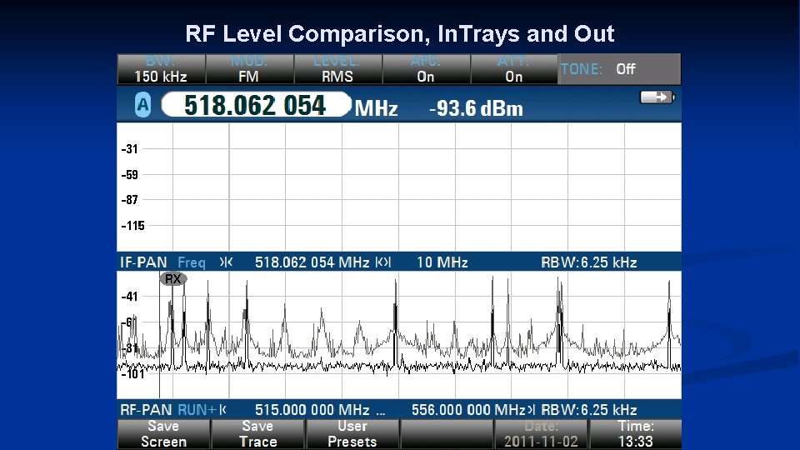Click the RX marker on the spectrum
This screenshot has height=450, width=800.
[173, 279]
